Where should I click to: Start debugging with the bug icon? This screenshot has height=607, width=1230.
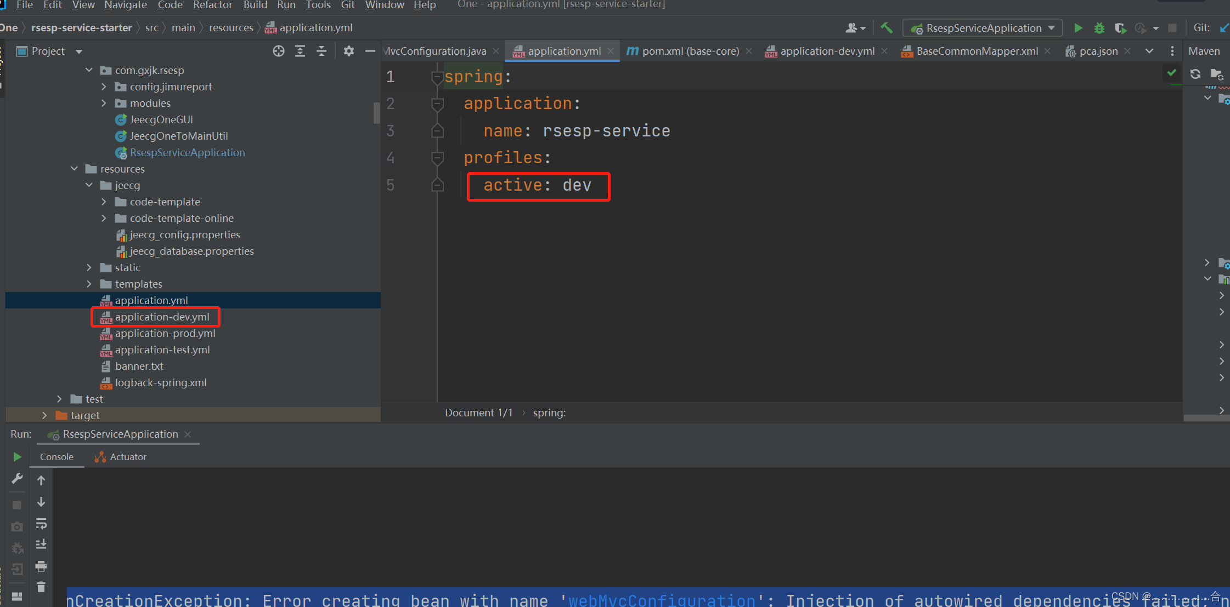tap(1099, 28)
